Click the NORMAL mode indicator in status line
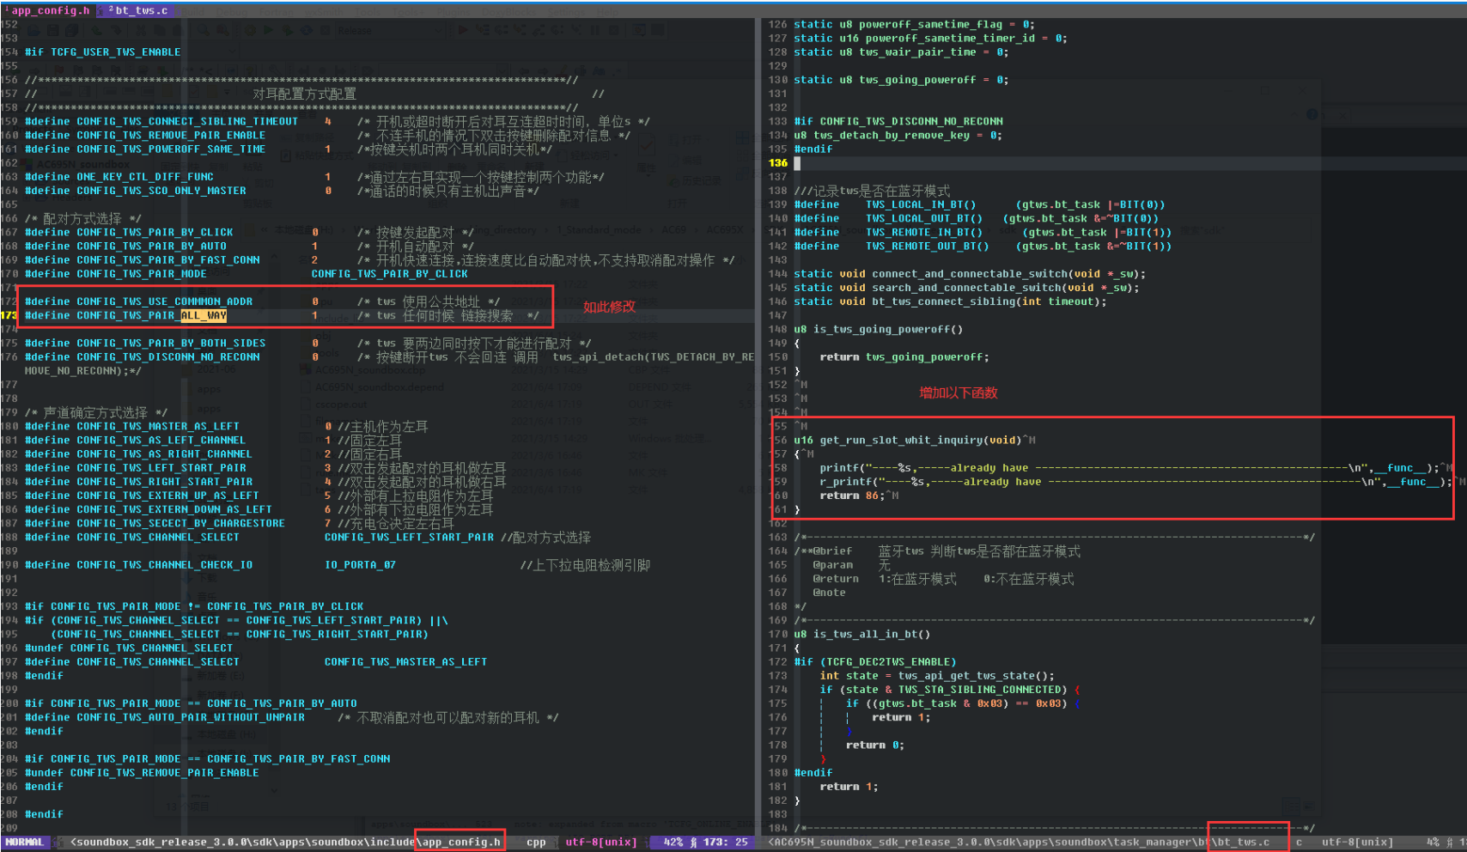This screenshot has height=852, width=1467. point(26,843)
